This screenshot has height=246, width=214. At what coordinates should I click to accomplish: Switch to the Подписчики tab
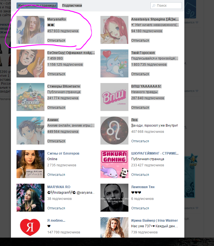pyautogui.click(x=72, y=6)
